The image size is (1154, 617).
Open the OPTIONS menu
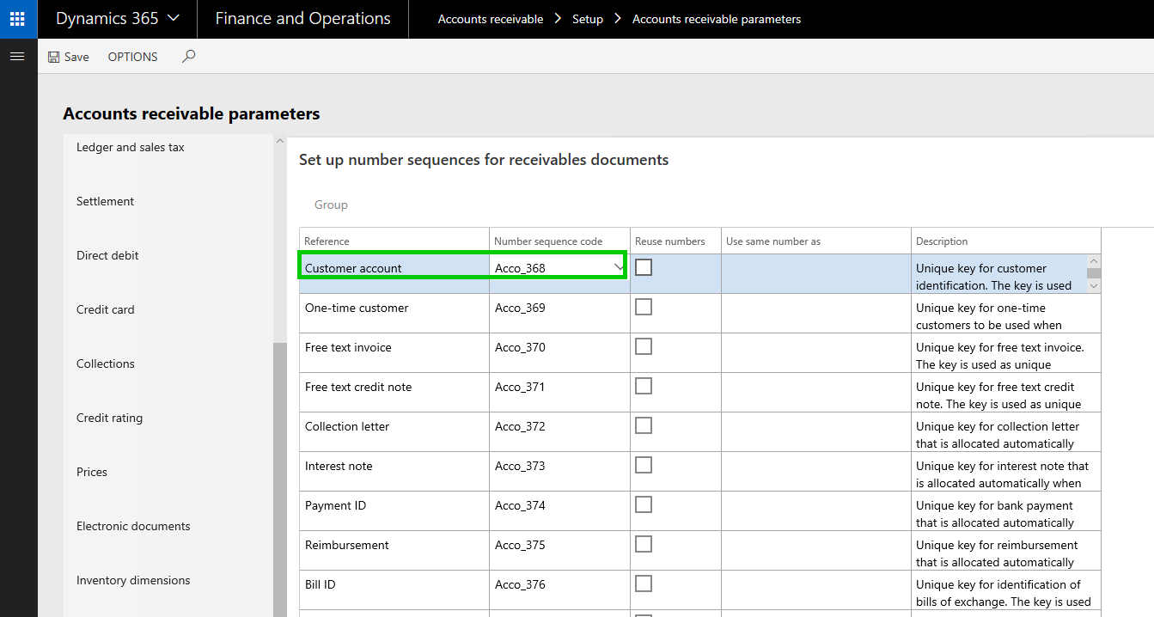pyautogui.click(x=132, y=57)
